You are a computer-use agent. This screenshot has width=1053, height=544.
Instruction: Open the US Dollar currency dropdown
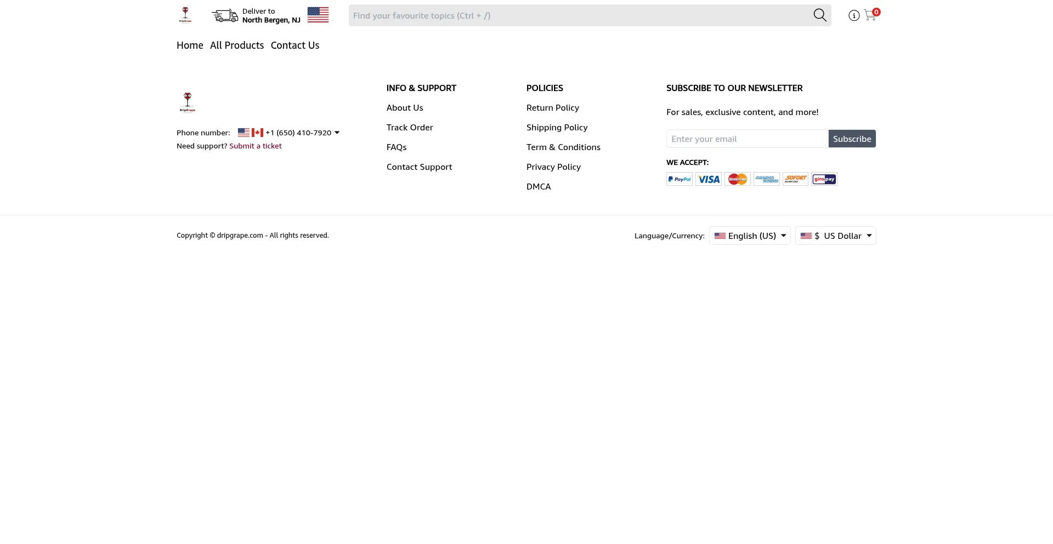coord(835,236)
